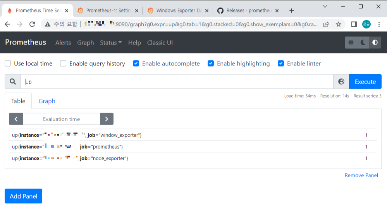Open a new browser tab
Screen dimensions: 387x216
click(291, 10)
